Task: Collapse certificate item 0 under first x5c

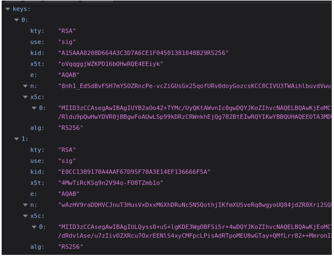Action: [34, 108]
